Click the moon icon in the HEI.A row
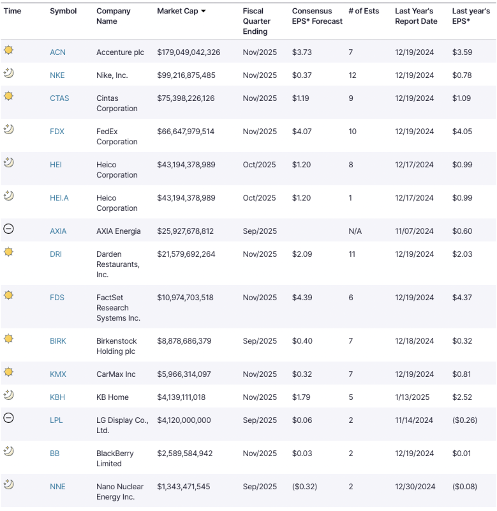The height and width of the screenshot is (511, 497). 9,196
